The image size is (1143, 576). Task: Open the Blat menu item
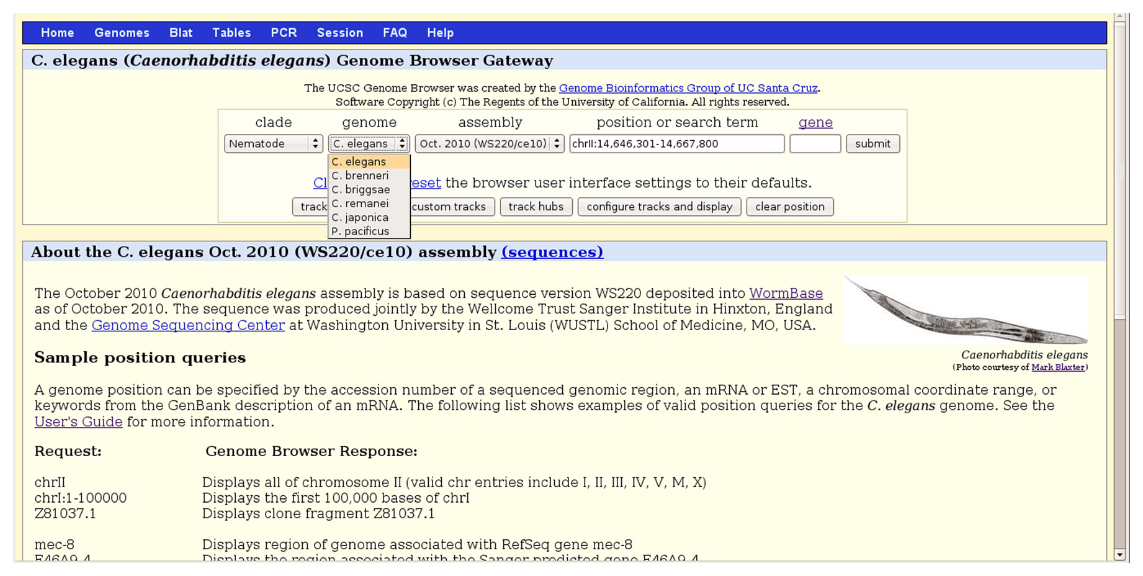point(181,33)
